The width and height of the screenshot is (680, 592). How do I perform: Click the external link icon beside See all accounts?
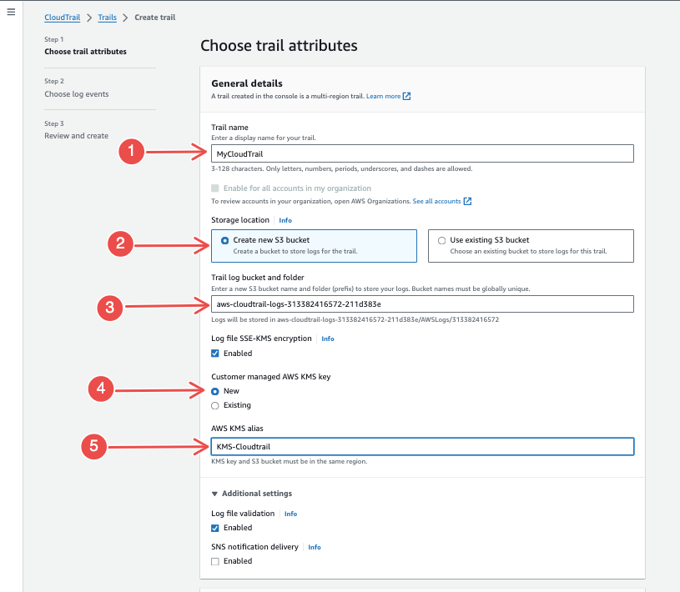click(x=467, y=201)
